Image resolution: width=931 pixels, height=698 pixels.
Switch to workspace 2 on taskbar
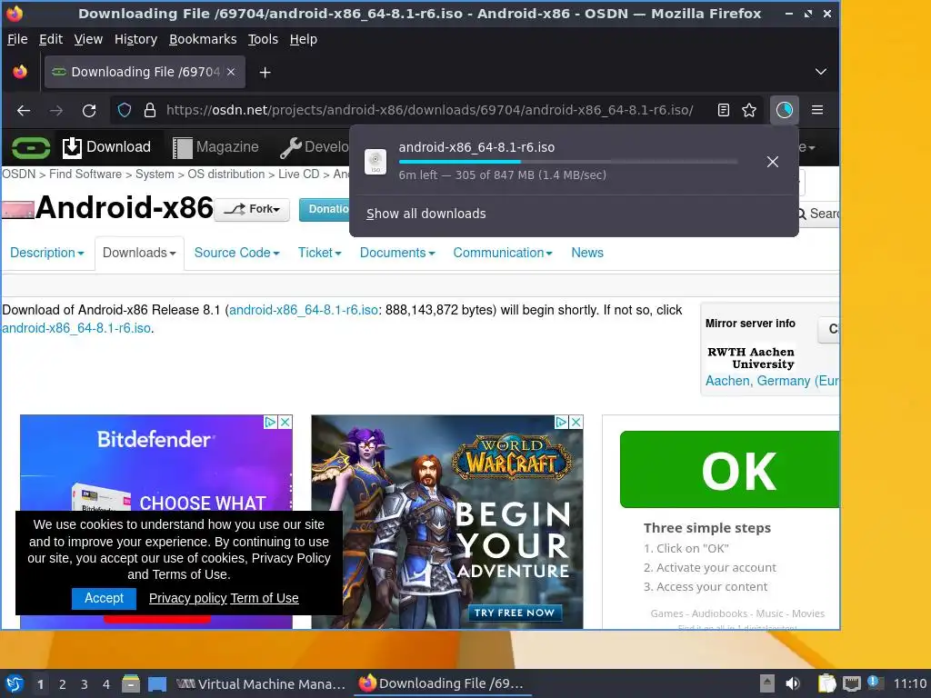[x=63, y=684]
